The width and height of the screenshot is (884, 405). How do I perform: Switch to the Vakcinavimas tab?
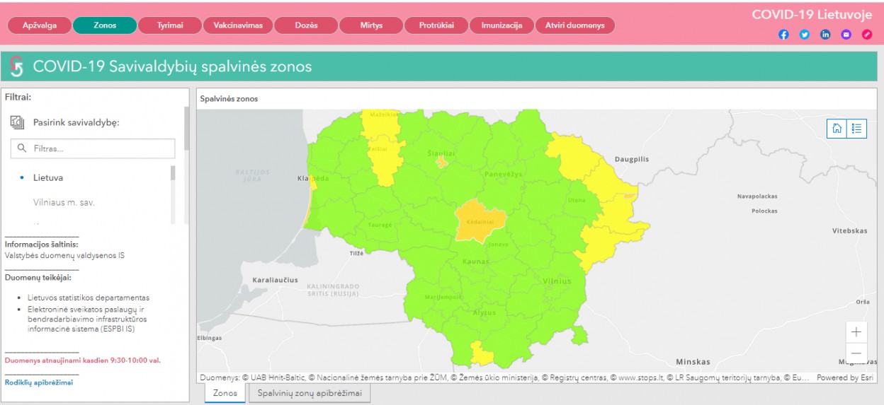[x=238, y=25]
